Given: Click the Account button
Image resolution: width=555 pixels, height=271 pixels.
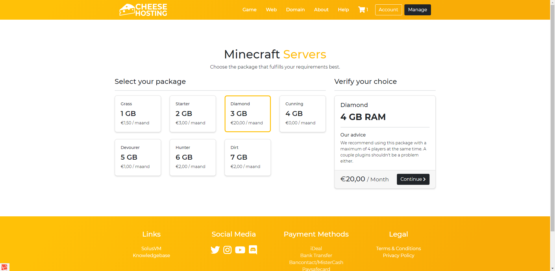Looking at the screenshot, I should [388, 10].
